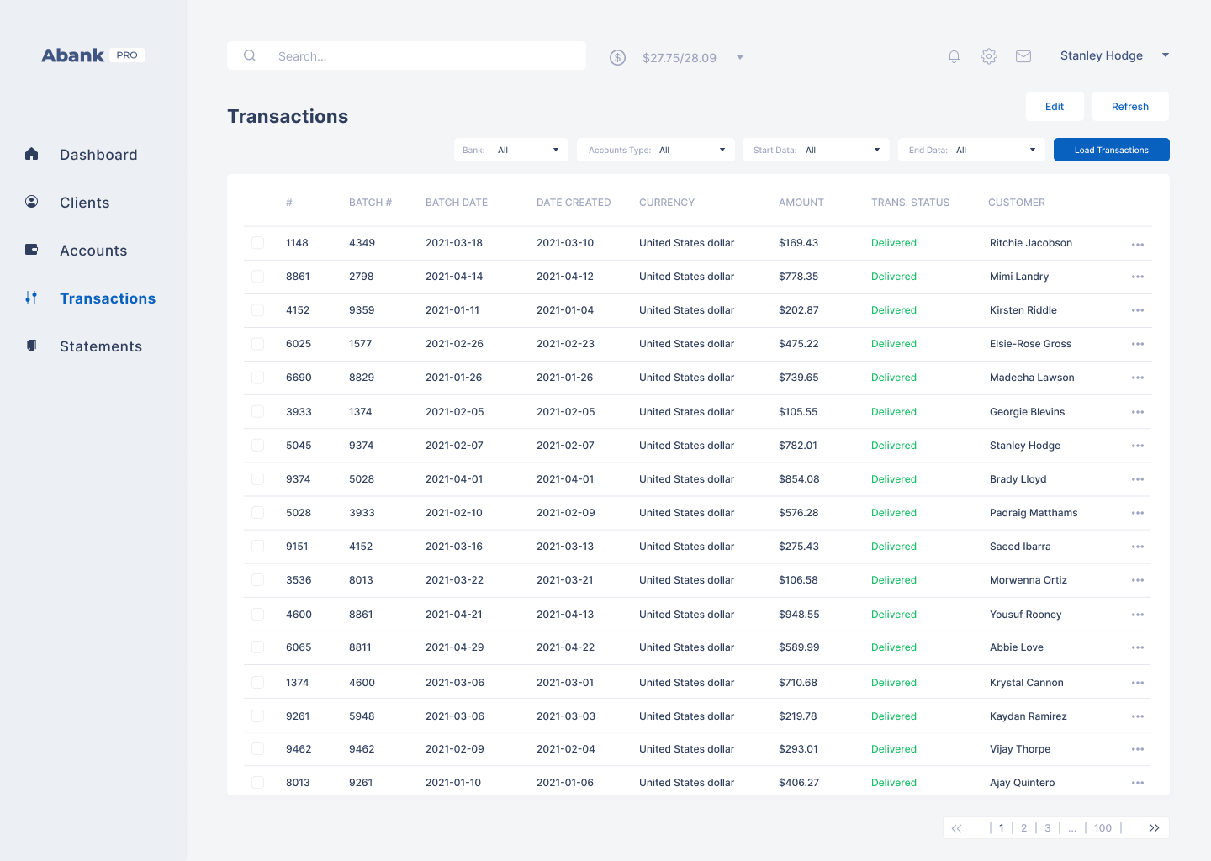Check the row for transaction 6025

[x=258, y=344]
